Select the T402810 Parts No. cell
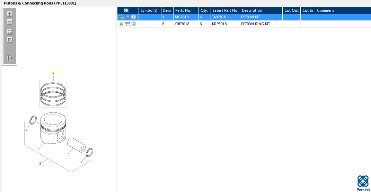This screenshot has height=192, width=371. click(186, 17)
